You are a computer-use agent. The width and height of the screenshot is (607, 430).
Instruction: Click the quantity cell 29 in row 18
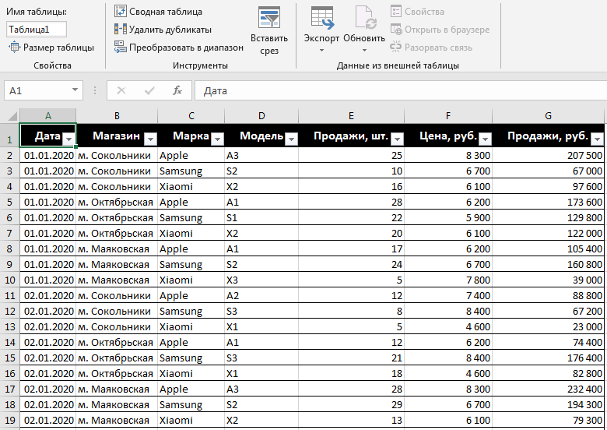351,405
